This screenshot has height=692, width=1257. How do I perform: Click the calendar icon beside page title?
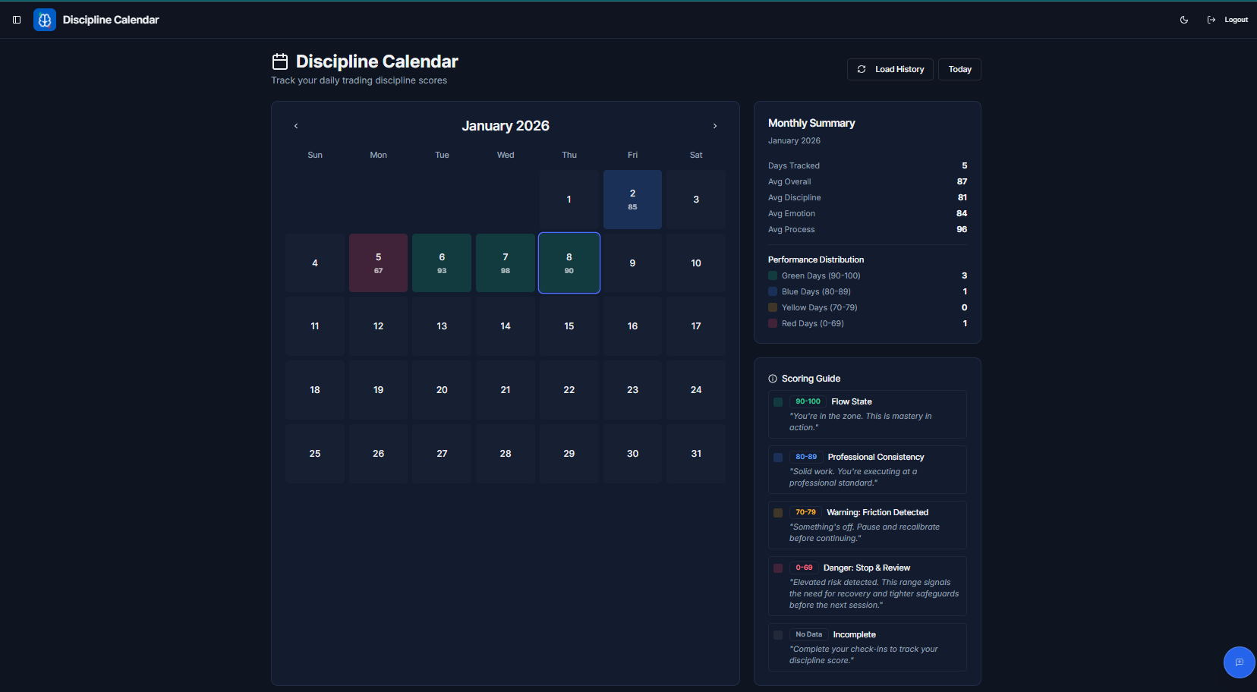280,61
